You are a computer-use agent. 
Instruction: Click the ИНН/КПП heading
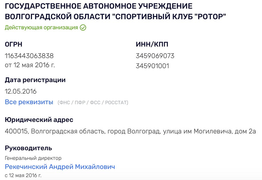[152, 45]
